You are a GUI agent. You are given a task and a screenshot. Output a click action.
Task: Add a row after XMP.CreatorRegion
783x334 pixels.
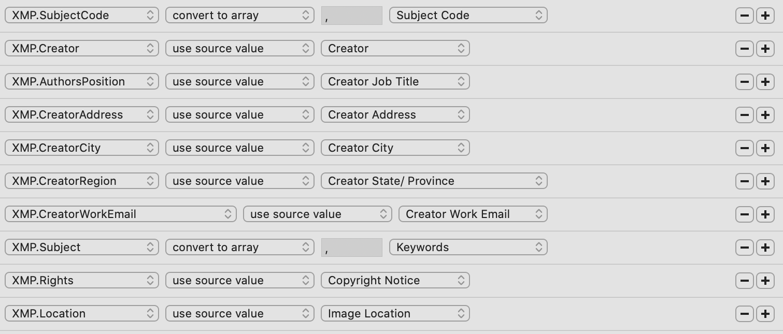(765, 181)
